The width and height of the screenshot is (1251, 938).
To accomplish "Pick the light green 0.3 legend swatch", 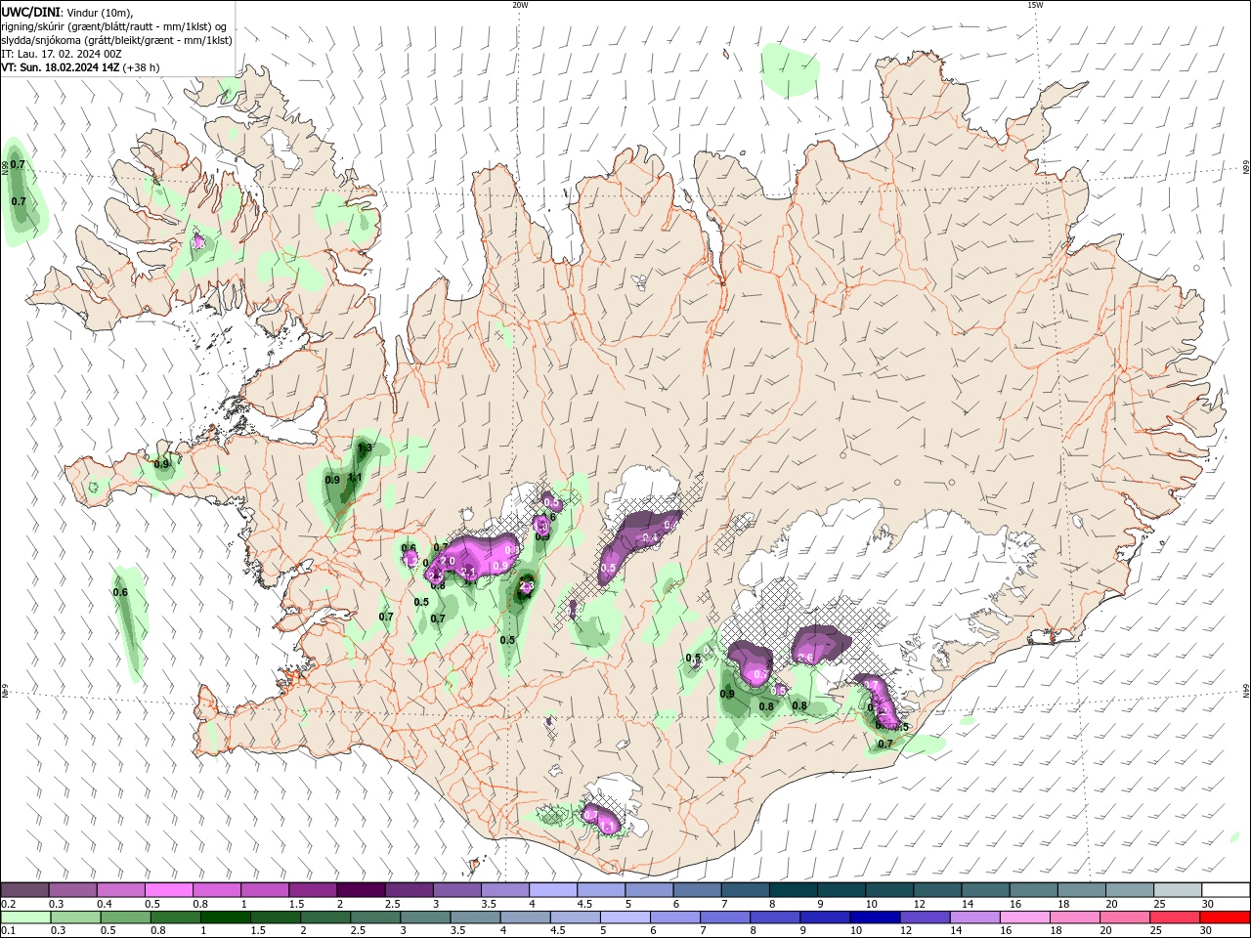I will (x=75, y=917).
